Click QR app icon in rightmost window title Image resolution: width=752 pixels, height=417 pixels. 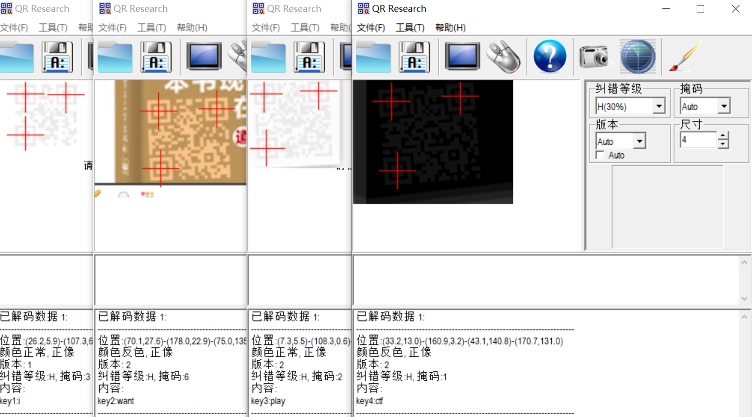(364, 8)
